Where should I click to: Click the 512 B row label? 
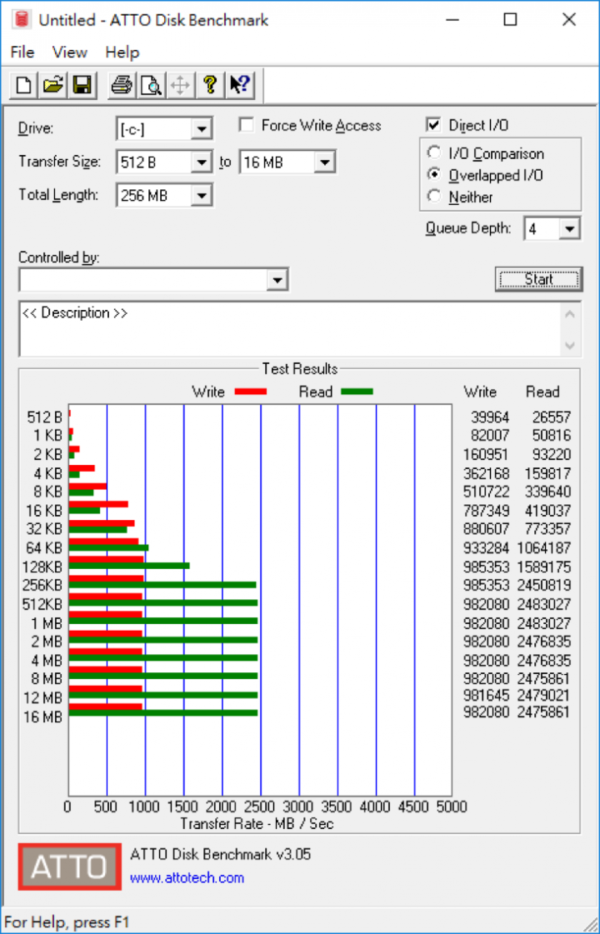[x=44, y=417]
